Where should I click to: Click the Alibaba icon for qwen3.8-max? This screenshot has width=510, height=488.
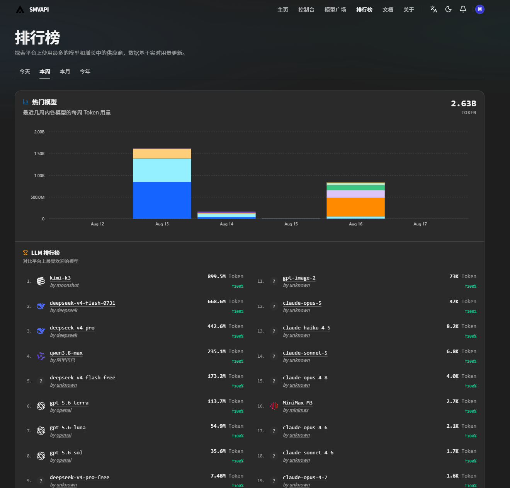coord(41,356)
